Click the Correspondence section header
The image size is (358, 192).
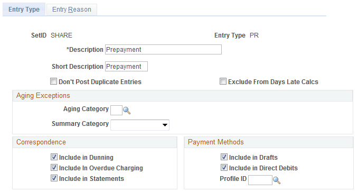pyautogui.click(x=95, y=142)
